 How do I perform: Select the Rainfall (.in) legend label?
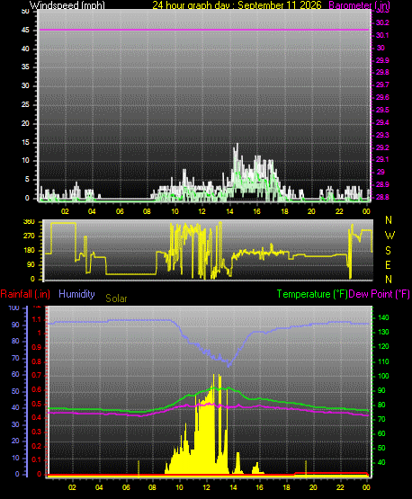(25, 294)
